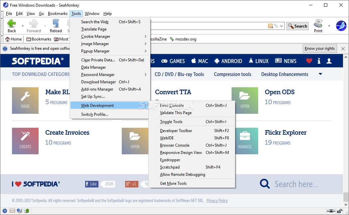Expand more download categories arrow

click(x=320, y=74)
